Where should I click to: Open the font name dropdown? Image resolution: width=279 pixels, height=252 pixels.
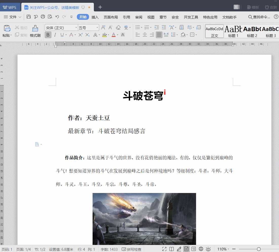click(76, 28)
